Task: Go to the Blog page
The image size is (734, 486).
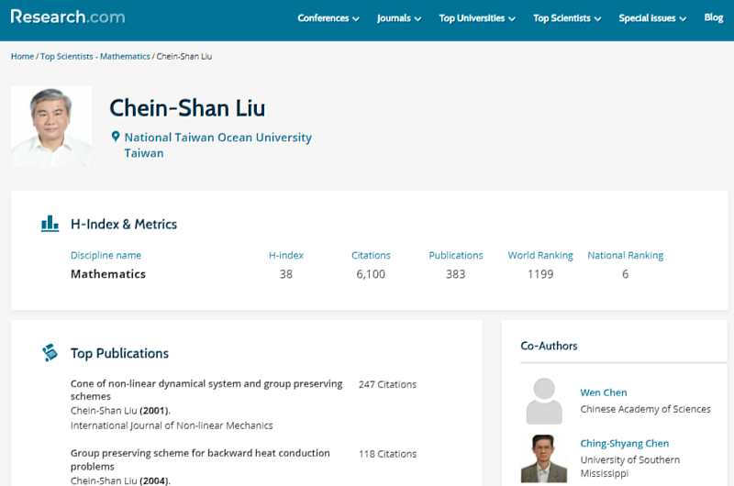Action: click(714, 17)
